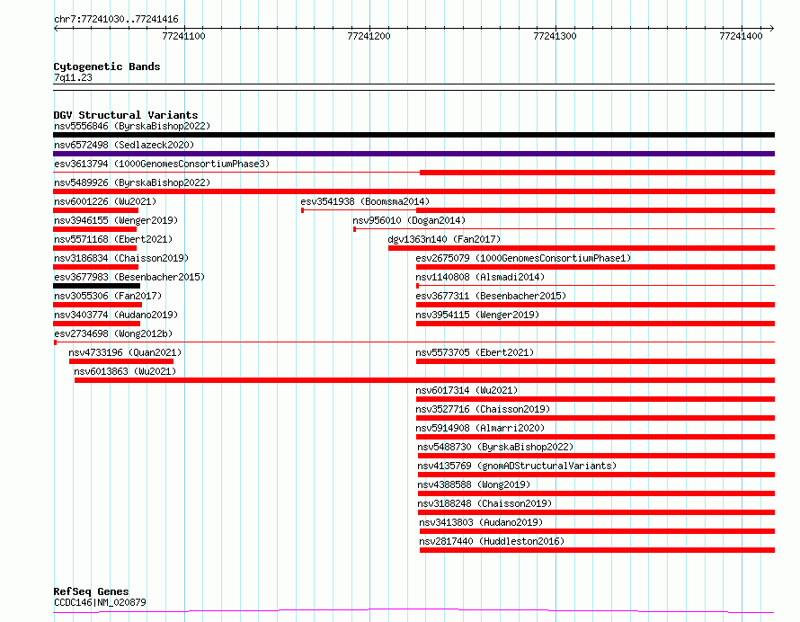
Task: Click the nsv6001226 (Wu2021) variant label
Action: click(105, 201)
